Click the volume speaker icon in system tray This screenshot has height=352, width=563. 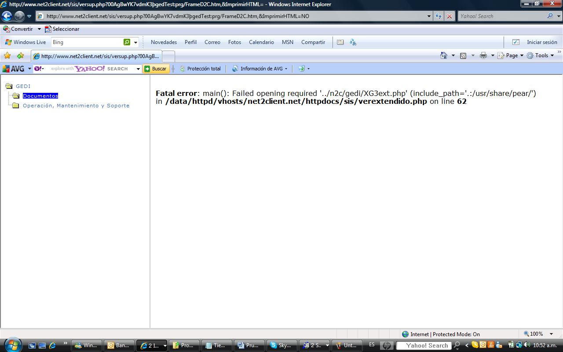[527, 345]
